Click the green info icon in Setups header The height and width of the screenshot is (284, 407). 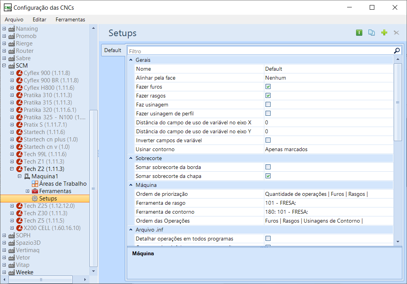359,33
